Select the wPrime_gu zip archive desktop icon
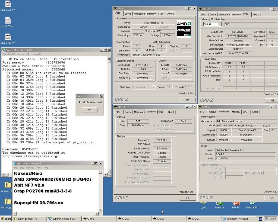Image resolution: width=278 pixels, height=222 pixels. tap(8, 202)
